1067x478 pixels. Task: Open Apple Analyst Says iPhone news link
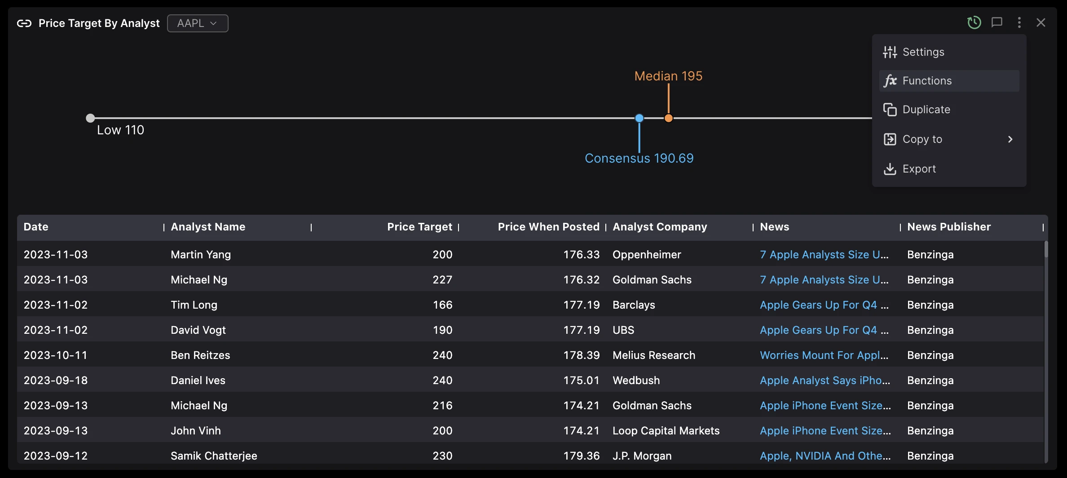[824, 381]
